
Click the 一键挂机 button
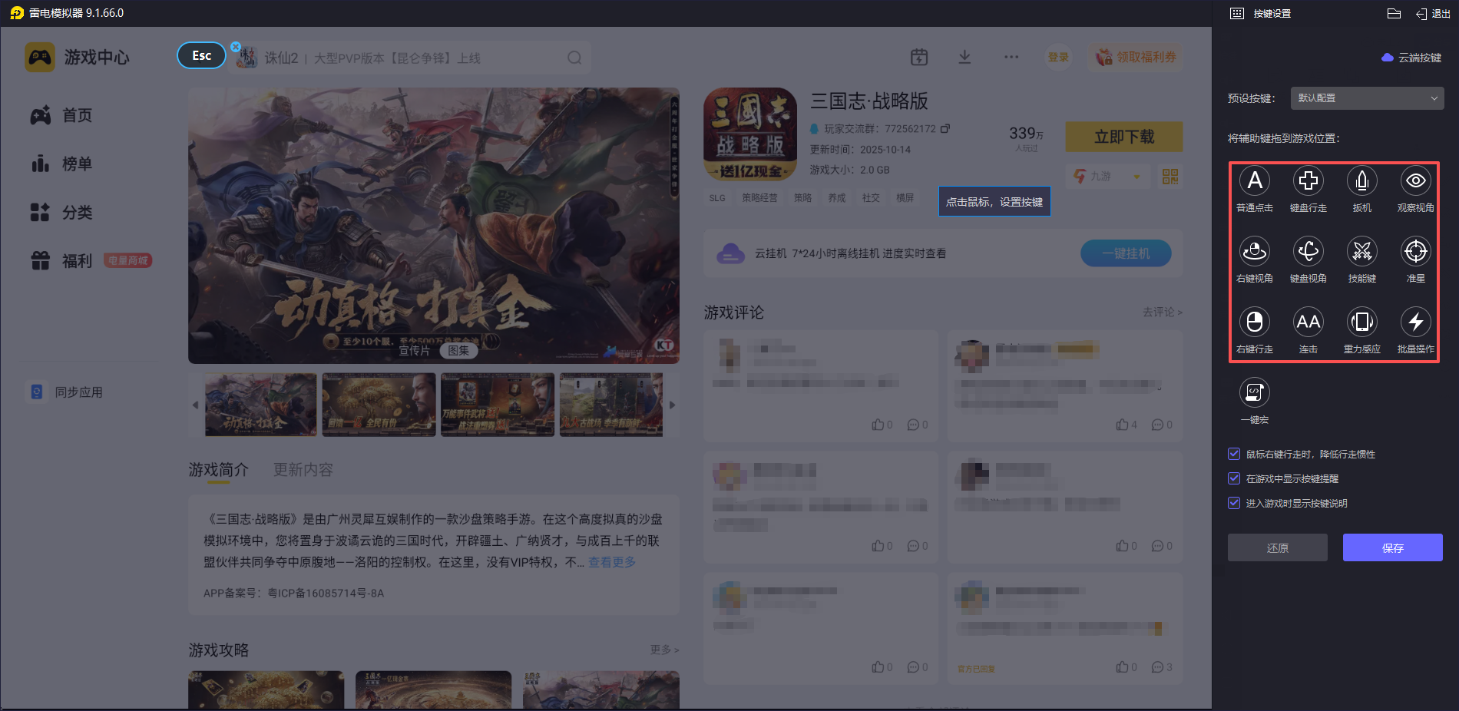[x=1126, y=253]
